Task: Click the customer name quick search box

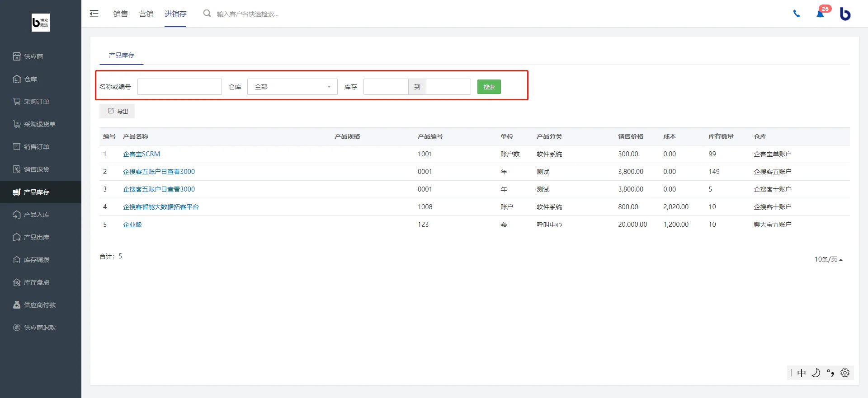Action: coord(248,14)
